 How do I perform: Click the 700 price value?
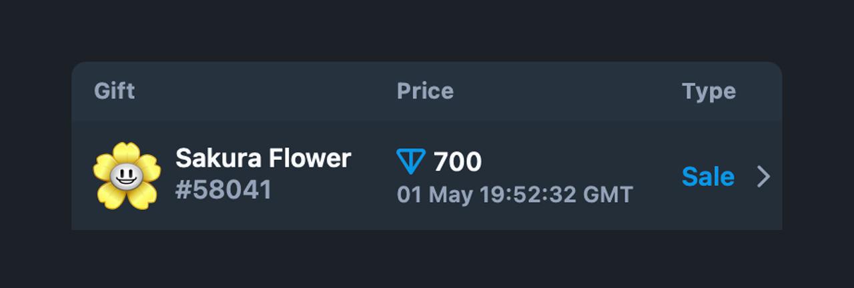click(458, 161)
